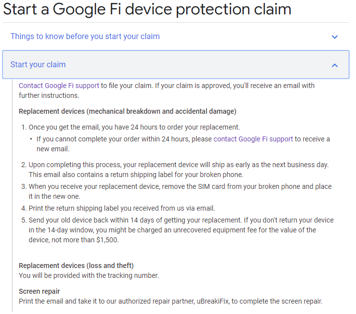Click step 3 about removing the SIM card
Screen dimensions: 356x314
[180, 186]
